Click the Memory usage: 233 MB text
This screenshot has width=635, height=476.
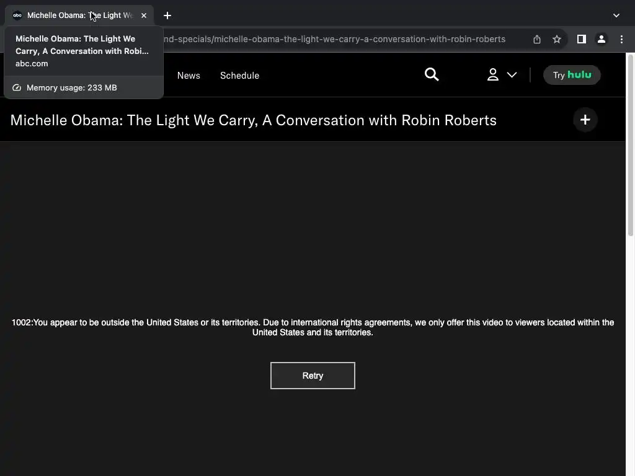click(x=72, y=88)
